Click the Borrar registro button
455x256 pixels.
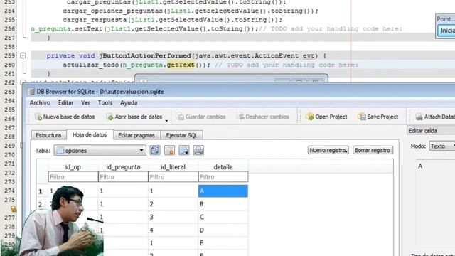tap(373, 150)
